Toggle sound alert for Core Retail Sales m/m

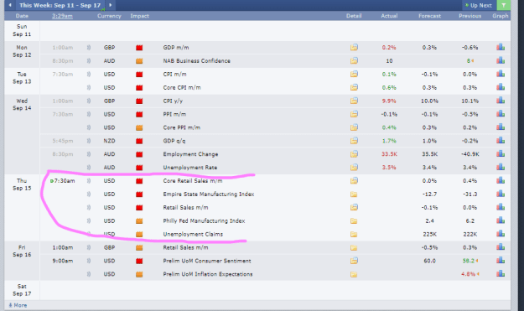tap(89, 181)
